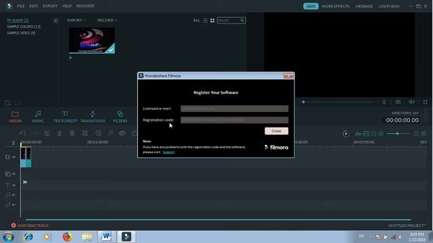433x243 pixels.
Task: Expand the IMPORT dropdown
Action: (x=76, y=20)
